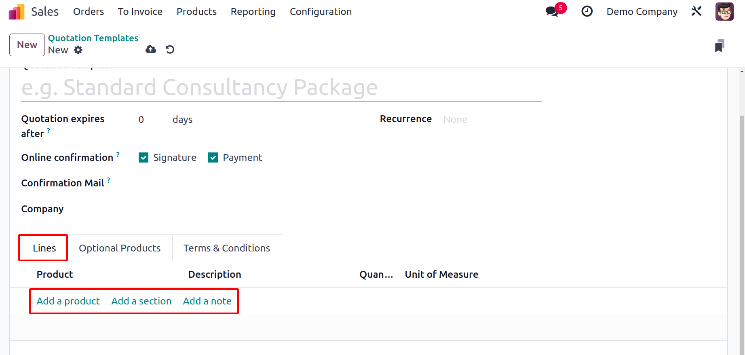Screen dimensions: 745x355
Task: Open the Reporting menu
Action: click(253, 12)
